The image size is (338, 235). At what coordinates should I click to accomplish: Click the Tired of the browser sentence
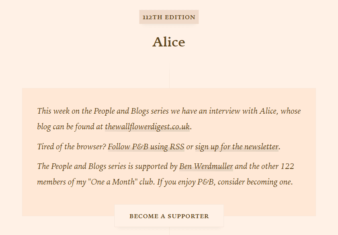coord(68,147)
